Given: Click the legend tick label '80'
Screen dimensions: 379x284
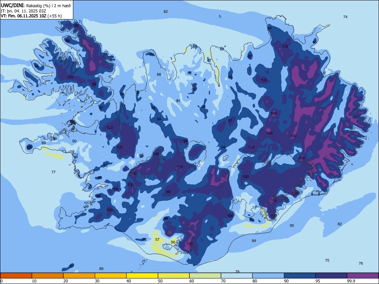Looking at the screenshot, I should [255, 281].
